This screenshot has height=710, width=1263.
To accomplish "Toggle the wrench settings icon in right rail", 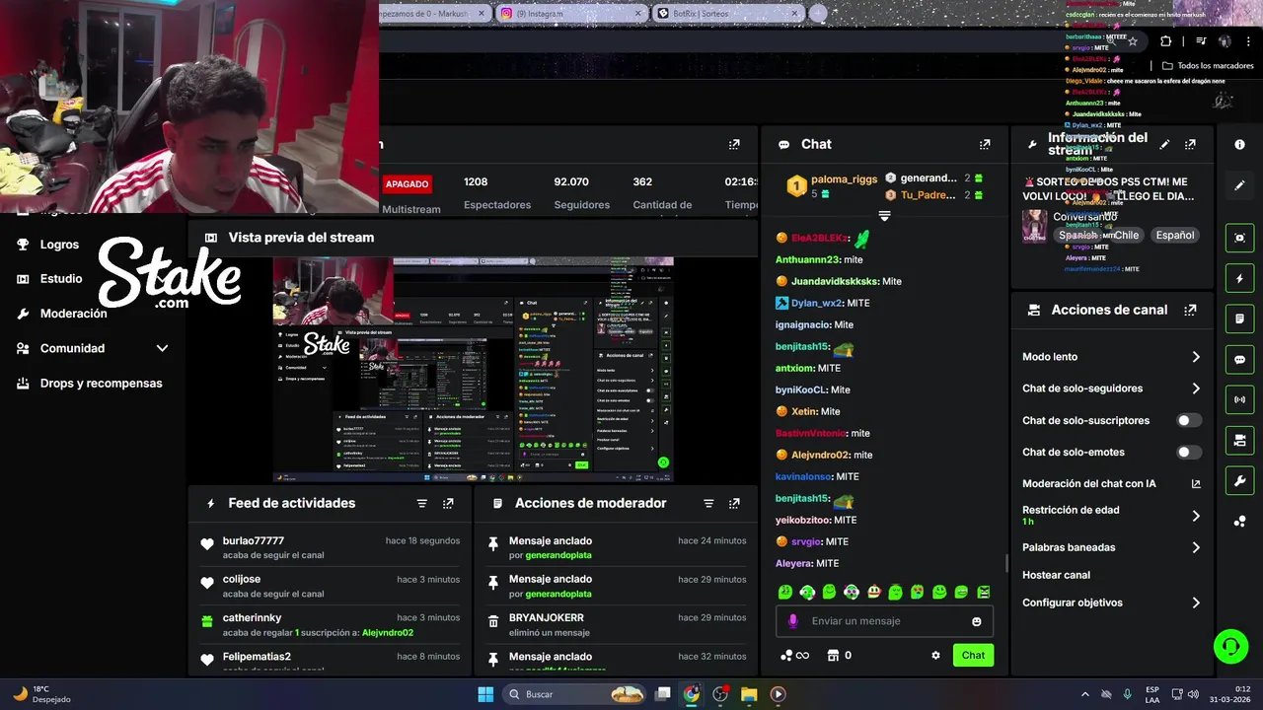I will click(1240, 480).
